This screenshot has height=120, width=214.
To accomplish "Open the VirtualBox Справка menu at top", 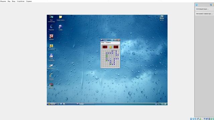I will coord(29,1).
